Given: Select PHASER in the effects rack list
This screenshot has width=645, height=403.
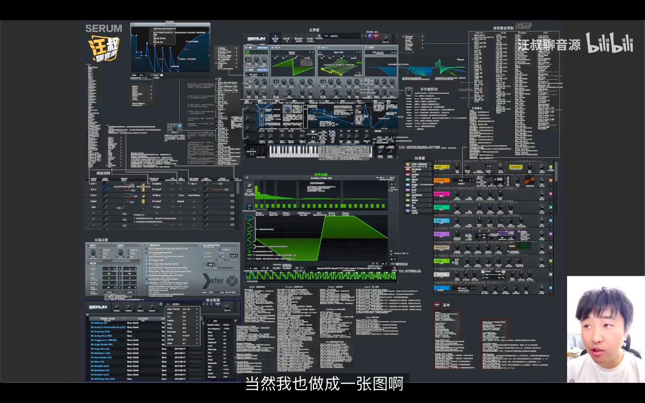Looking at the screenshot, I should [x=418, y=180].
